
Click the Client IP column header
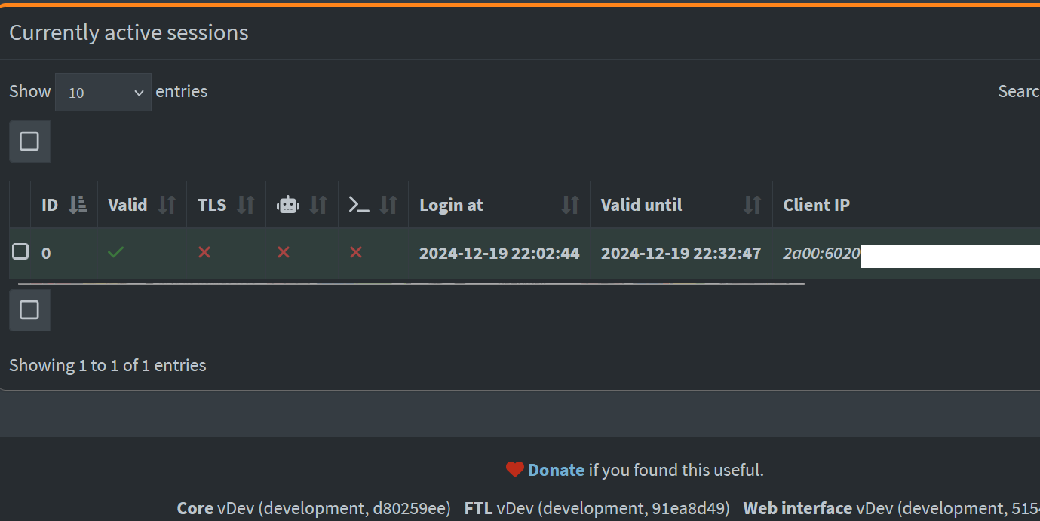point(817,204)
